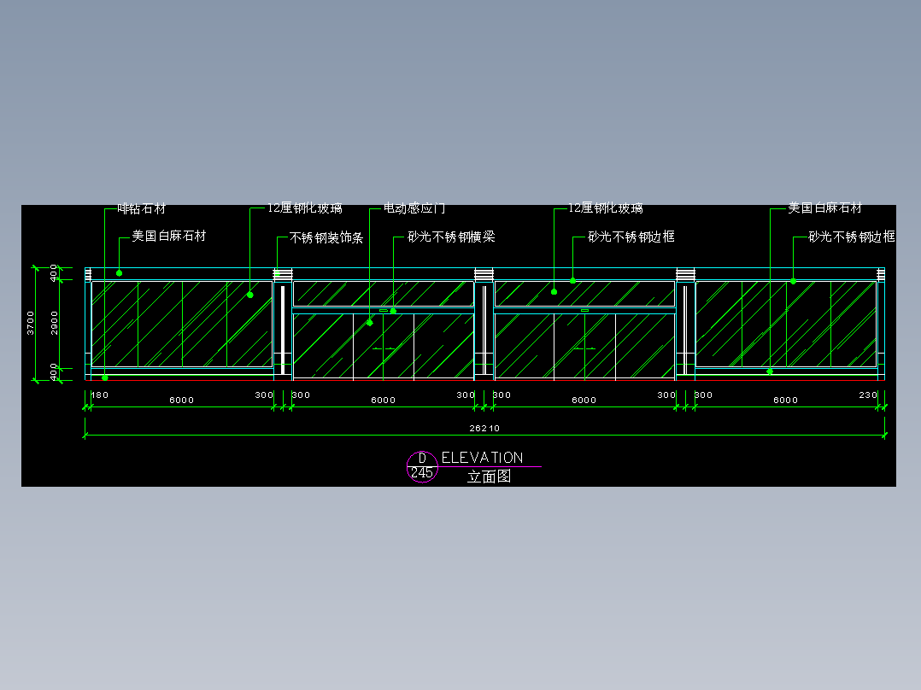
Task: Click the 电动感应门 label
Action: point(414,208)
